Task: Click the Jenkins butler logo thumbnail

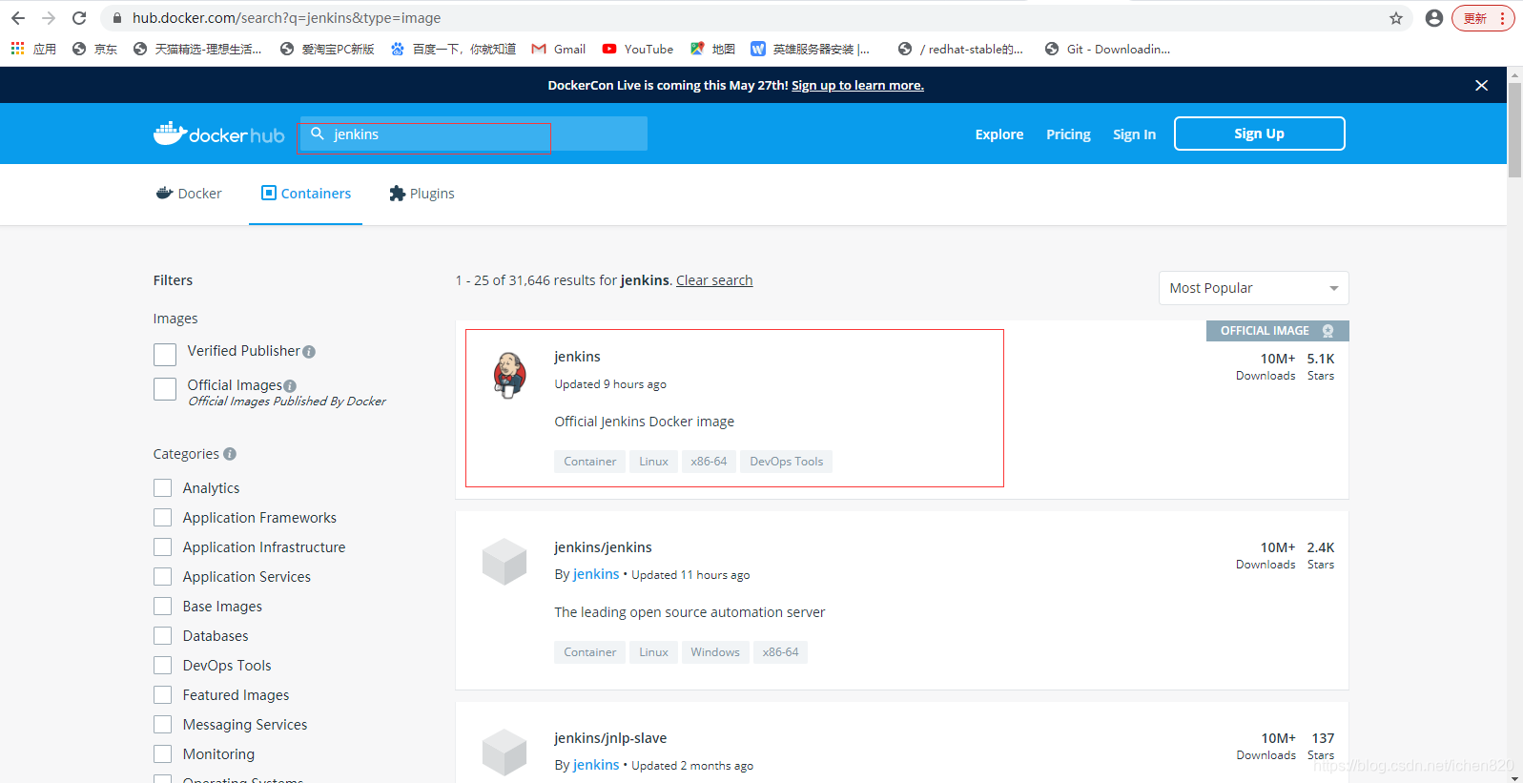Action: (x=510, y=375)
